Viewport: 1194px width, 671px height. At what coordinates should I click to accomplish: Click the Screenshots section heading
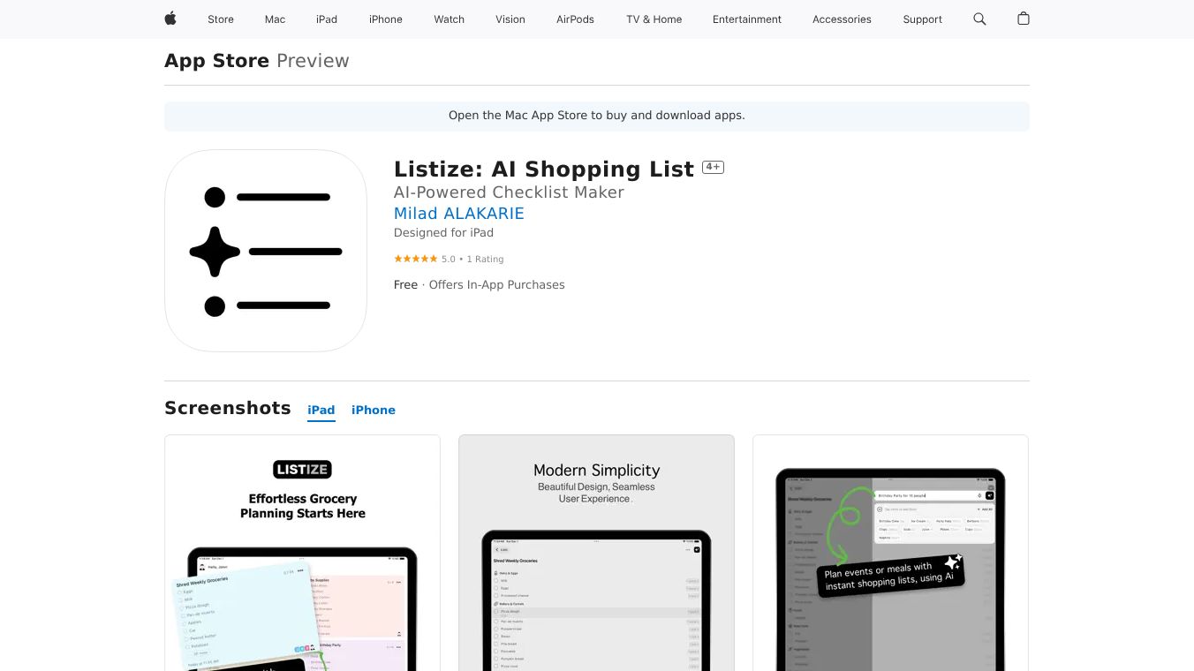click(228, 408)
